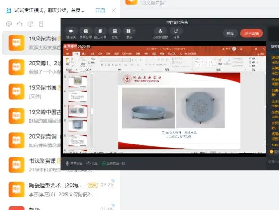Open the archive box filter icon
Screen dimensions: 279x210
(41, 24)
